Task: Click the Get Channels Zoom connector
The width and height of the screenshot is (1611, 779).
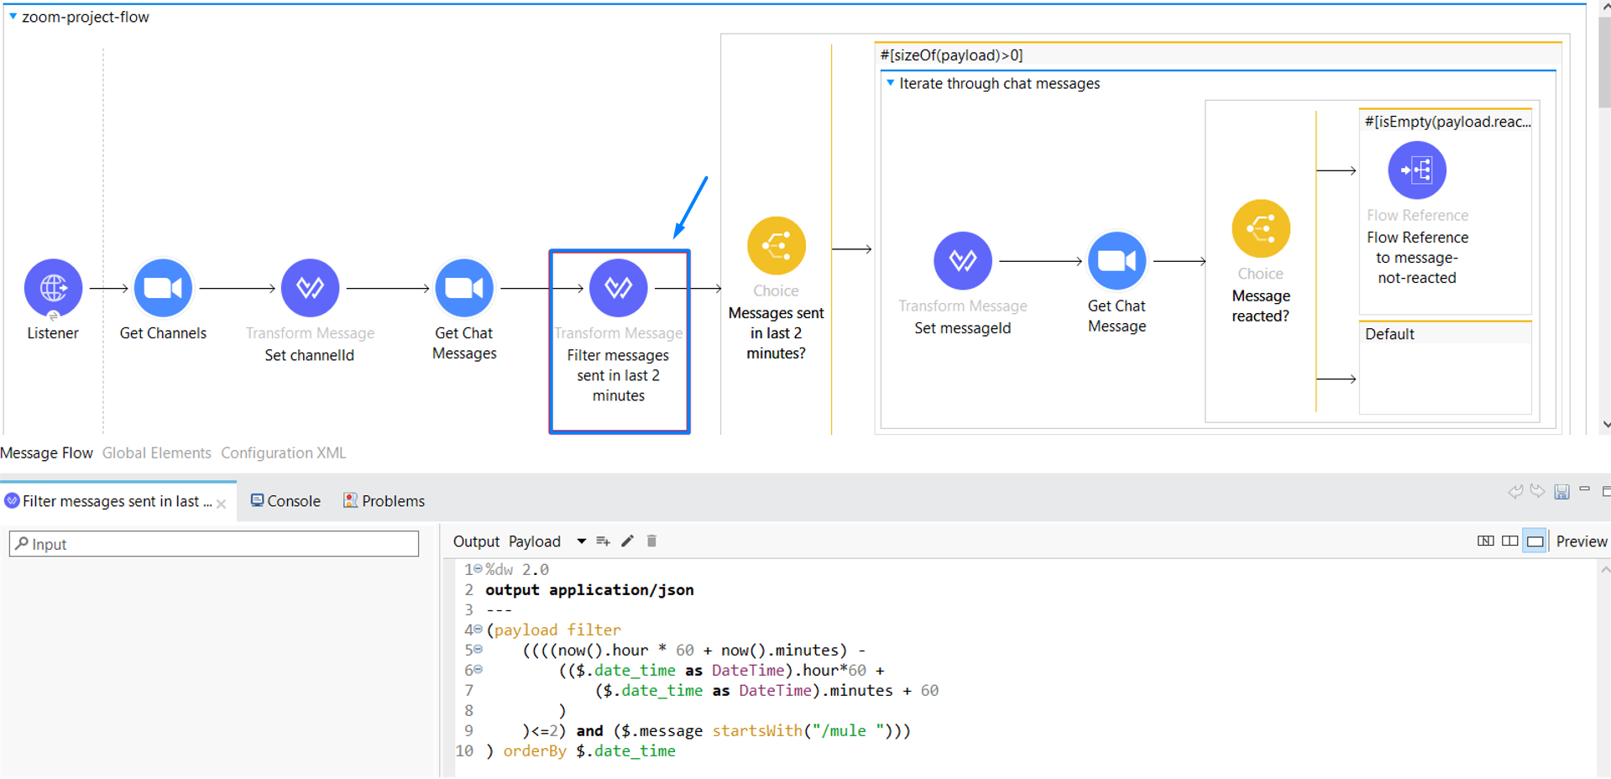Action: (163, 288)
